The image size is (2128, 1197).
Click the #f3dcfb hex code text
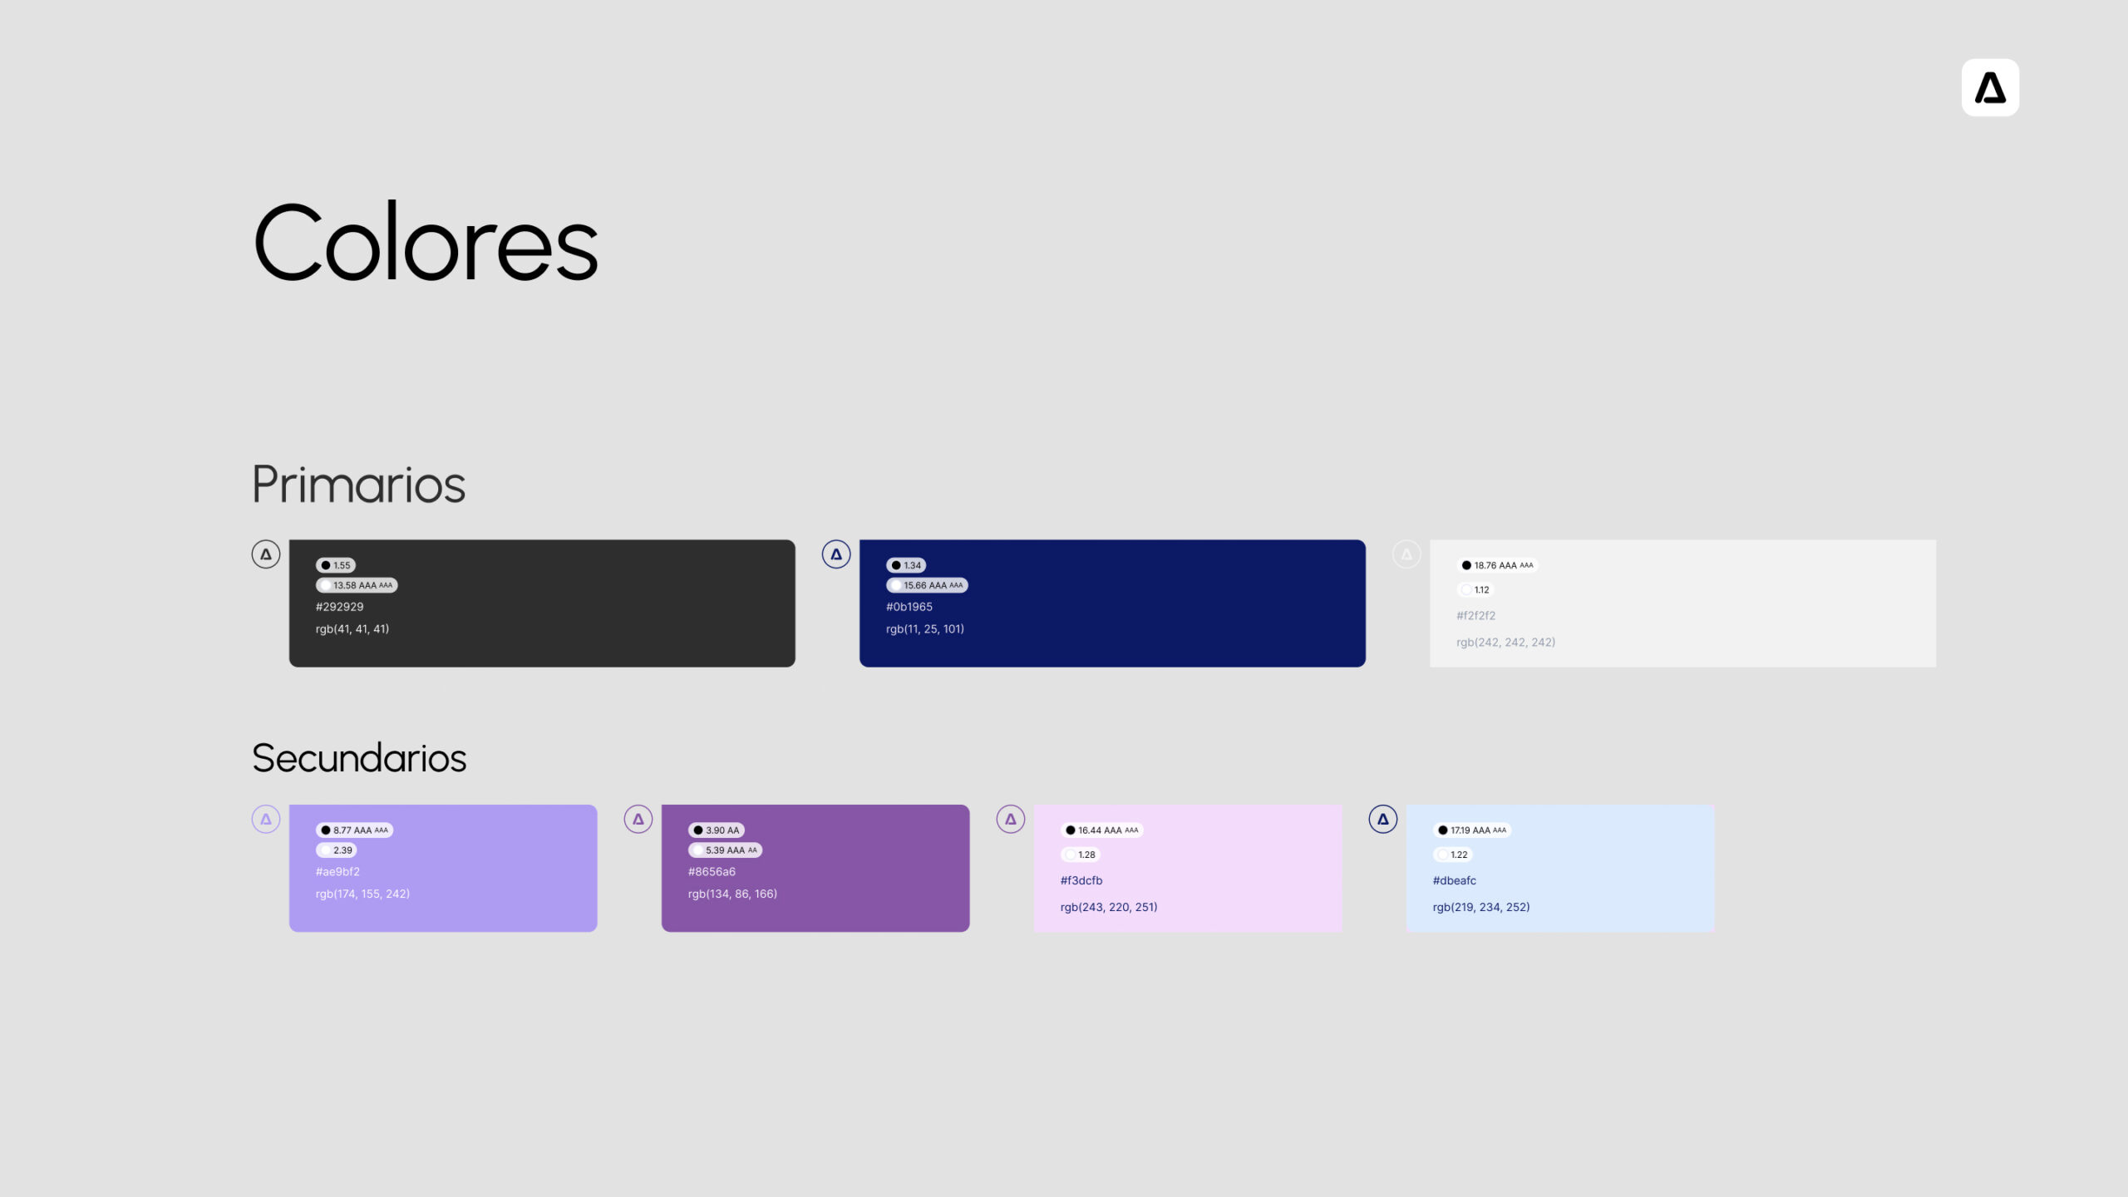(x=1081, y=880)
